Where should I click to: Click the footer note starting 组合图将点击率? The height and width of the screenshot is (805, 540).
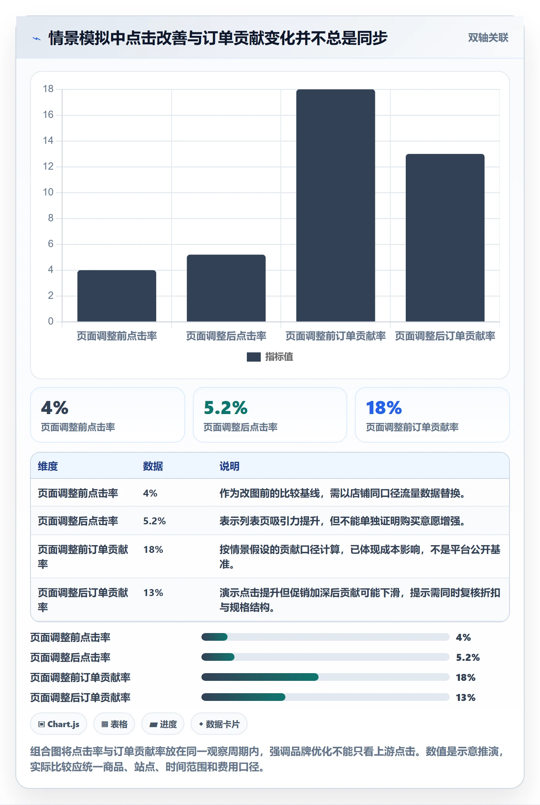(x=267, y=759)
